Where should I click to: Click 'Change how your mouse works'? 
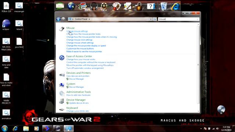point(81,59)
